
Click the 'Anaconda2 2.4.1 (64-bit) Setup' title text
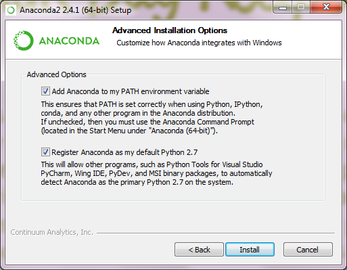[x=76, y=10]
